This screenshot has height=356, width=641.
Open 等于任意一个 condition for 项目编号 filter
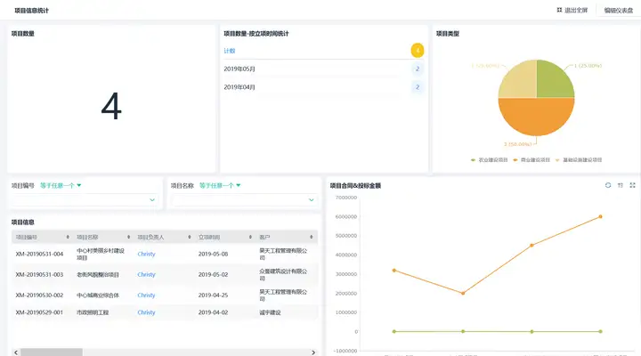pos(61,185)
